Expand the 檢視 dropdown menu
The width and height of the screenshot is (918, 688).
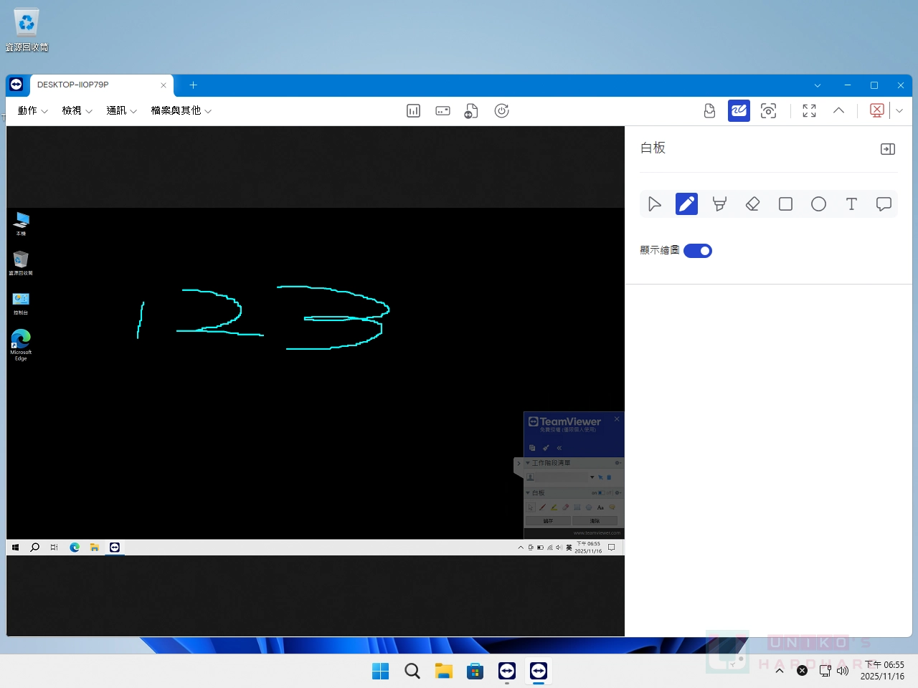77,110
